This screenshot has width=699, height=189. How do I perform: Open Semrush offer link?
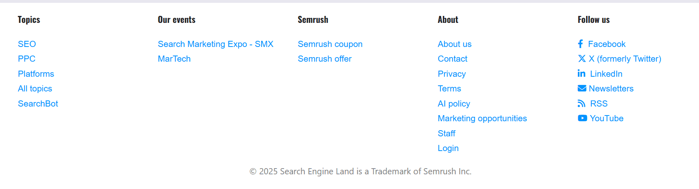tap(325, 59)
